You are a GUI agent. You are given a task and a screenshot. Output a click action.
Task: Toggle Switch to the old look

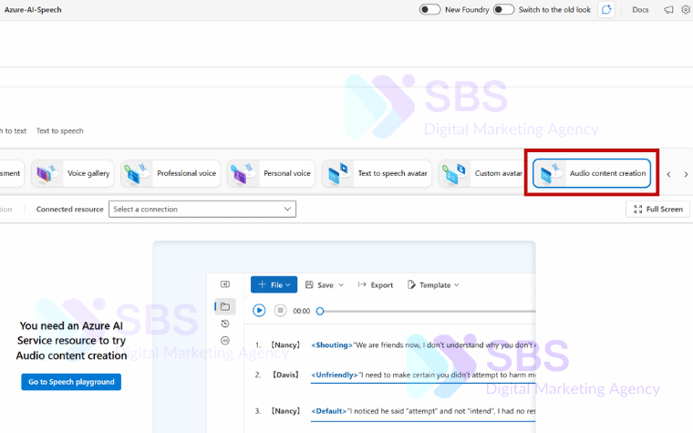[503, 9]
